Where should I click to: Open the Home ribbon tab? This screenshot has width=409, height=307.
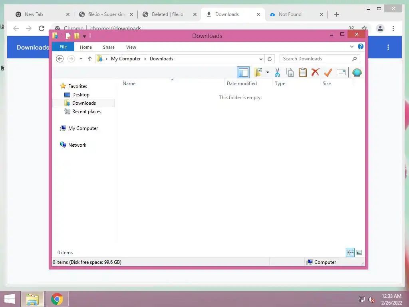pos(86,47)
